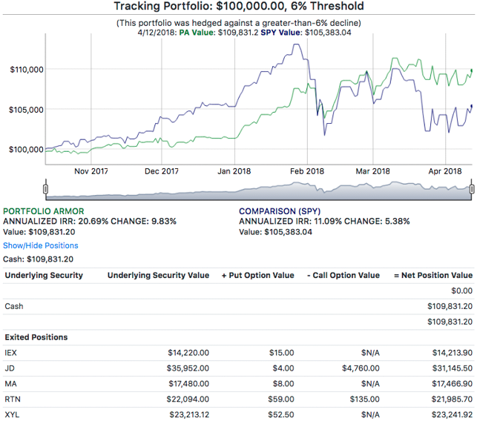Click the = Net Position Value column header
This screenshot has height=421, width=477.
[432, 275]
